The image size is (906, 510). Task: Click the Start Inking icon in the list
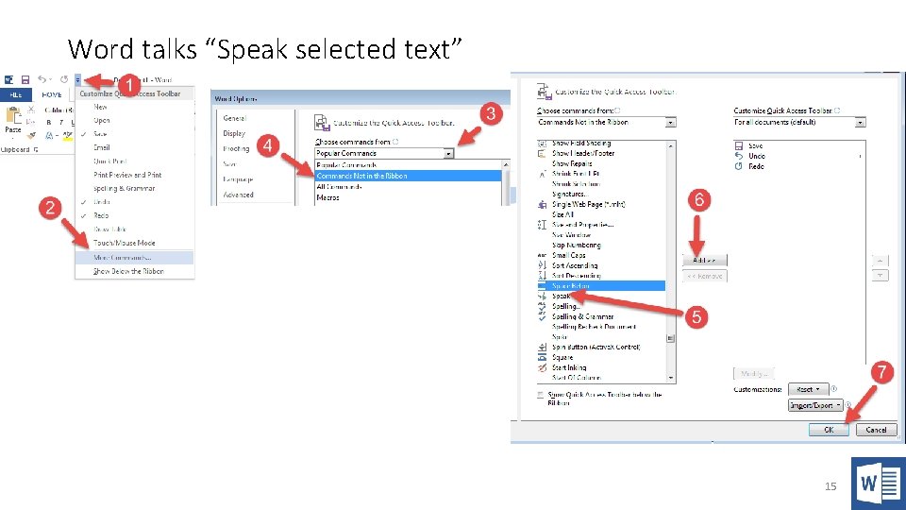[x=542, y=367]
